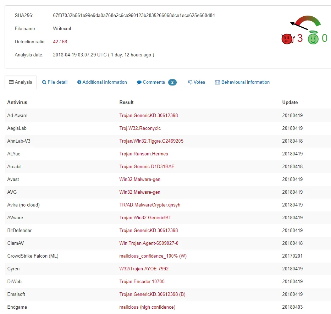Click the Antivirus column header
331x314 pixels.
click(x=17, y=103)
